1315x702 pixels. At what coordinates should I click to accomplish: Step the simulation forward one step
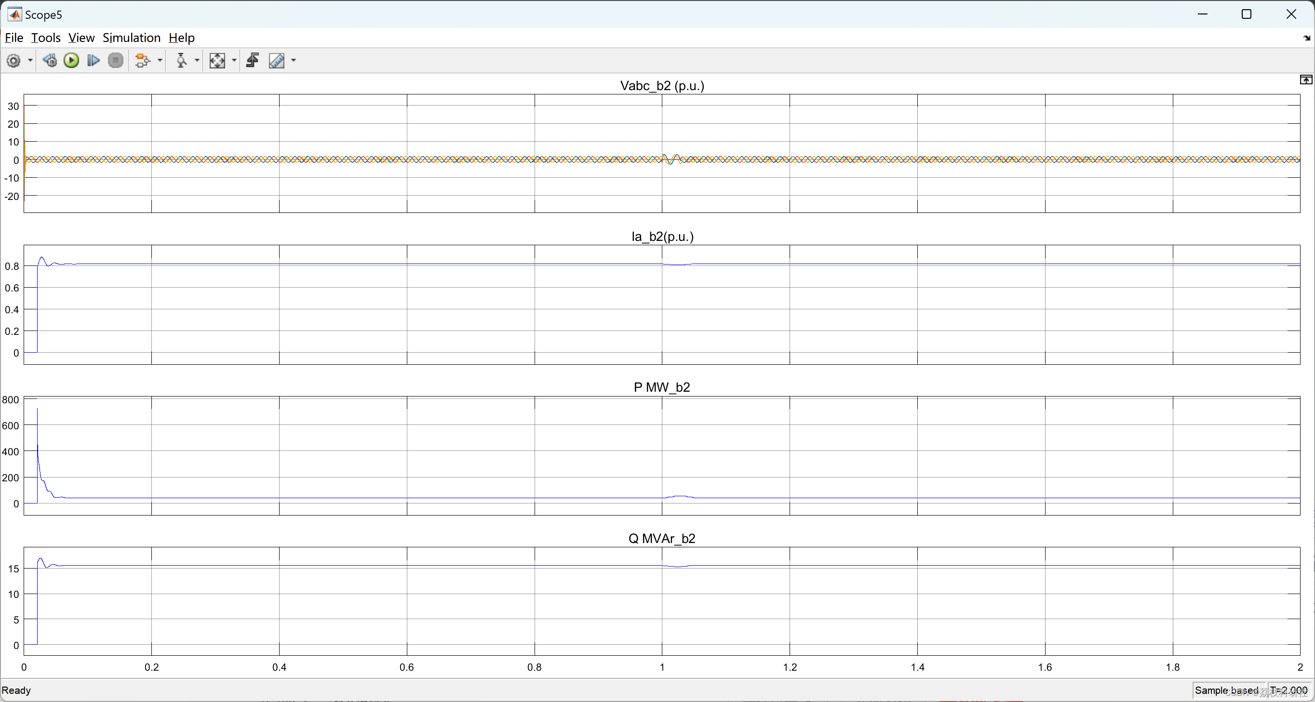(94, 61)
